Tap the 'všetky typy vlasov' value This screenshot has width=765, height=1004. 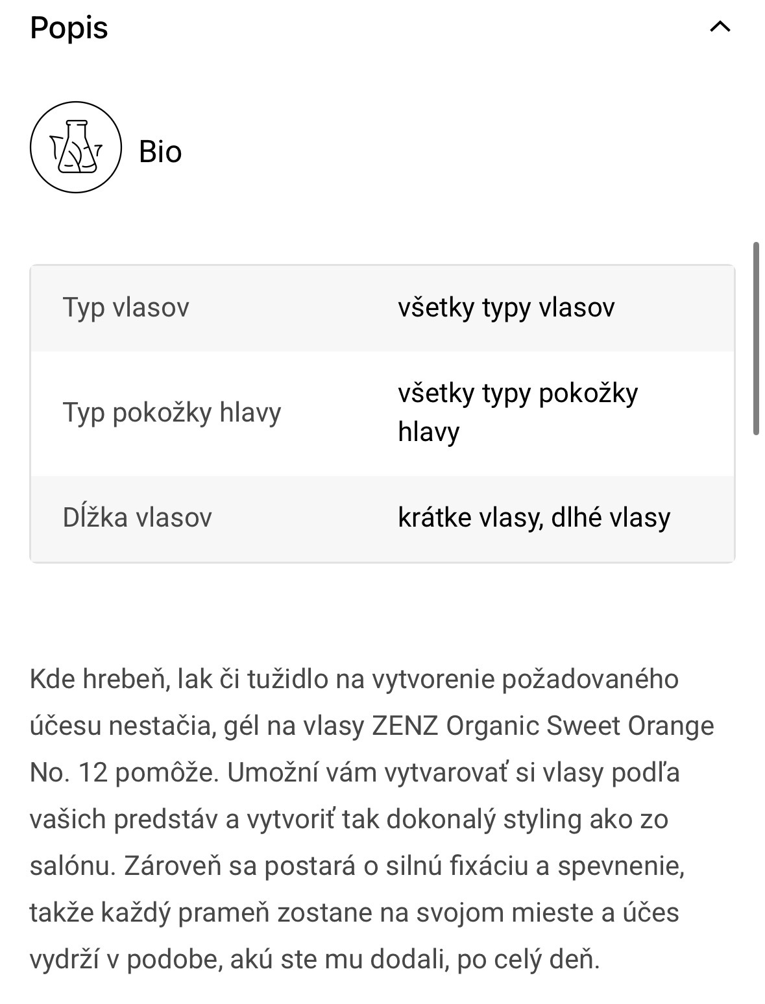click(506, 307)
